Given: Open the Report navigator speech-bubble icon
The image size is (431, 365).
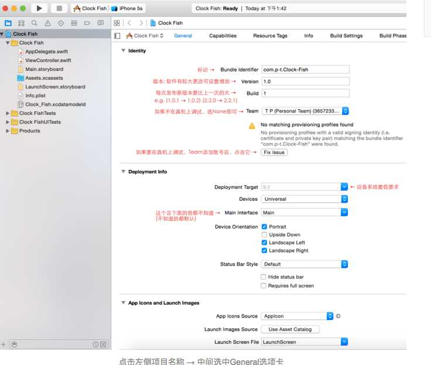Looking at the screenshot, I should pos(101,23).
